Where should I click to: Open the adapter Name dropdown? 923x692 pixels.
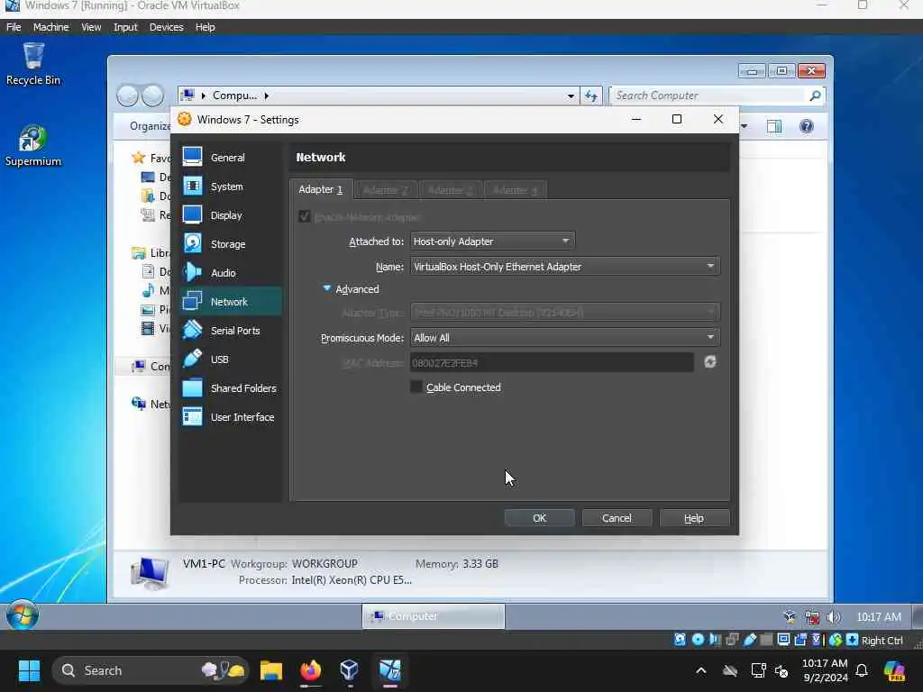564,267
